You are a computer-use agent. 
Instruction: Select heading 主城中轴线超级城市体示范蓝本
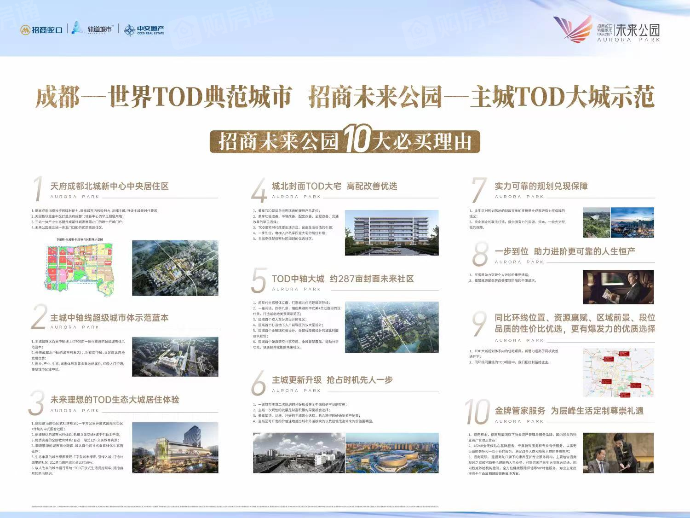pyautogui.click(x=109, y=318)
